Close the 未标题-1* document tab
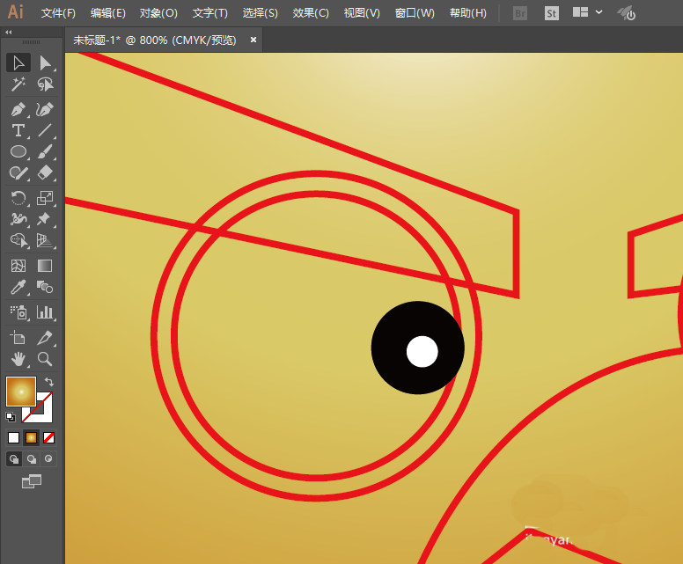 coord(253,40)
